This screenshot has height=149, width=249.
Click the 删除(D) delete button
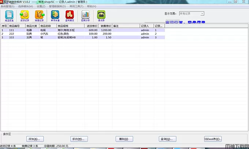[x=124, y=139]
